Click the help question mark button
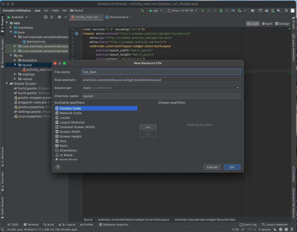This screenshot has width=297, height=232. click(58, 167)
